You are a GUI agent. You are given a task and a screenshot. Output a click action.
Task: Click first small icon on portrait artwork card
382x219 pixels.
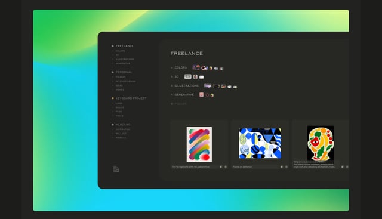point(342,167)
